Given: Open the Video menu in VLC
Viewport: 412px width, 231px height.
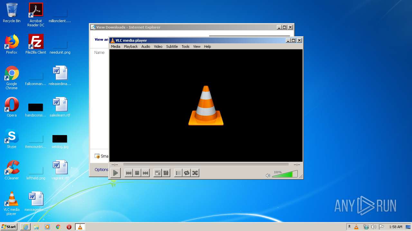Looking at the screenshot, I should pos(158,47).
